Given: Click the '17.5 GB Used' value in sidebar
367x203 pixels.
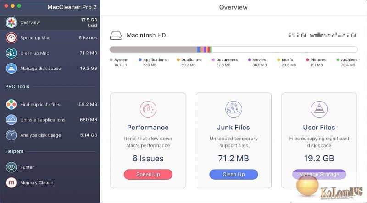Looking at the screenshot, I should (89, 22).
